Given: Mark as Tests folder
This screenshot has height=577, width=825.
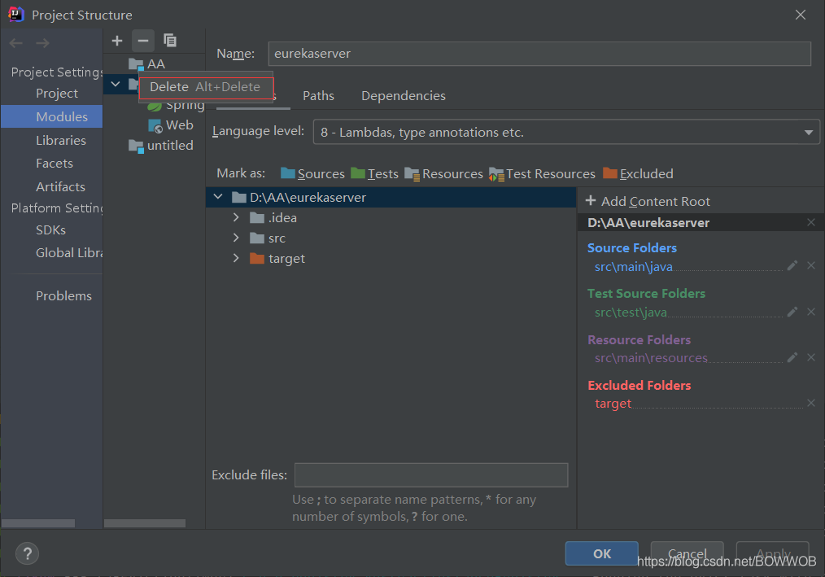Looking at the screenshot, I should (x=374, y=173).
